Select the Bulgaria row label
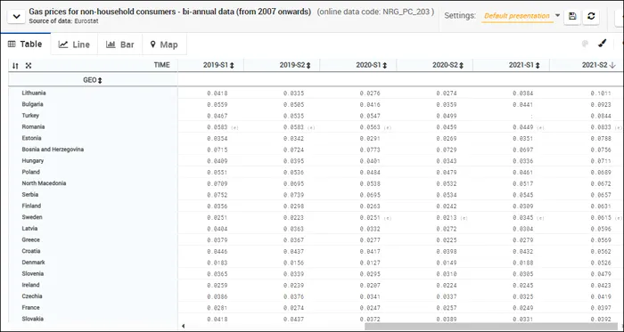The width and height of the screenshot is (624, 332). [x=32, y=104]
